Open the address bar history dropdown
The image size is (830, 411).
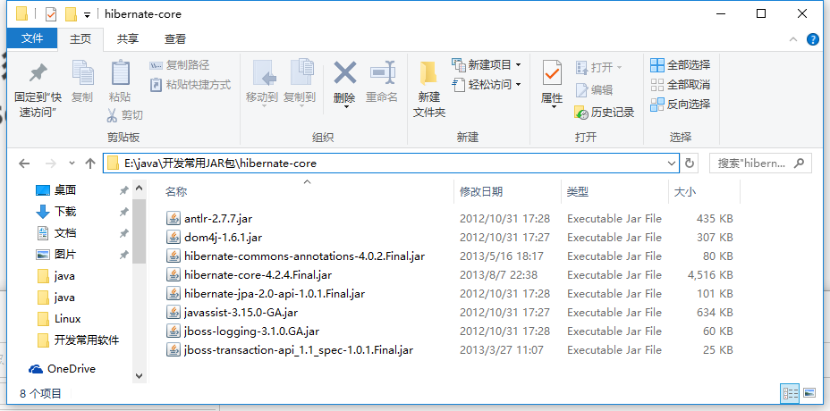671,164
